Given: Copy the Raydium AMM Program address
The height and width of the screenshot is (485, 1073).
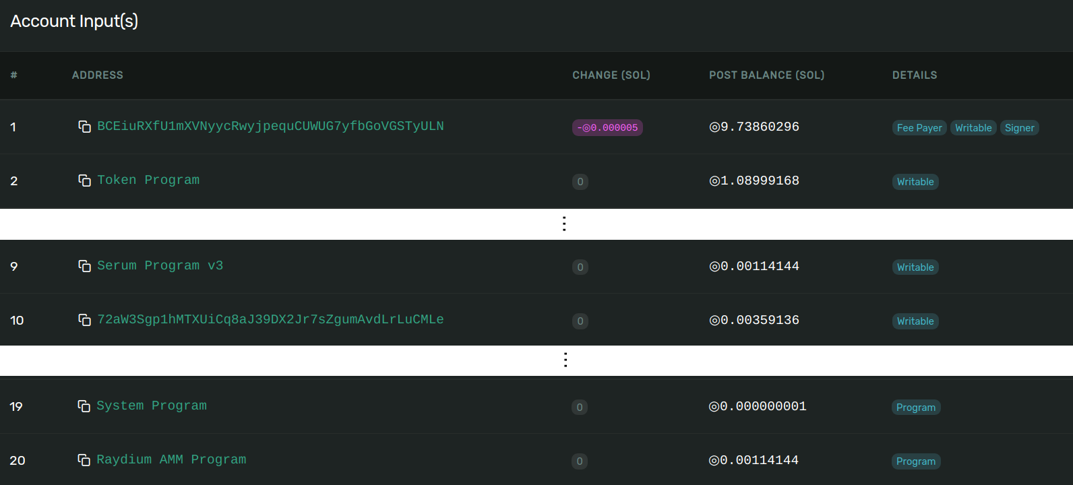Looking at the screenshot, I should coord(84,460).
